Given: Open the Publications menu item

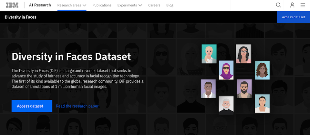Looking at the screenshot, I should click(x=102, y=5).
